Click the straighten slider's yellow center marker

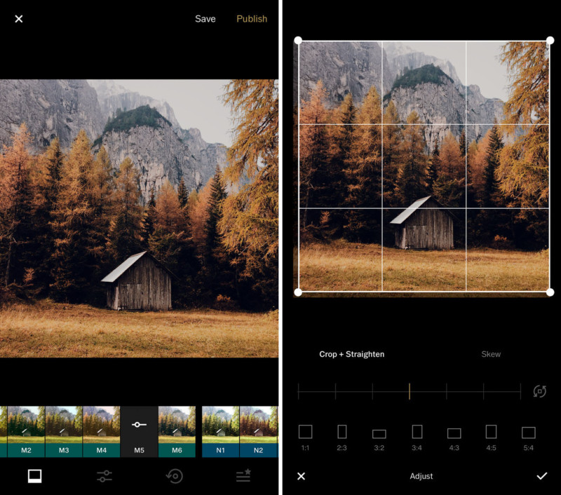410,391
